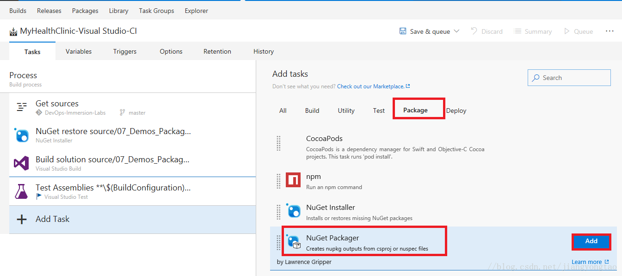The width and height of the screenshot is (622, 276).
Task: Click the CocoaPods task title
Action: [x=324, y=138]
